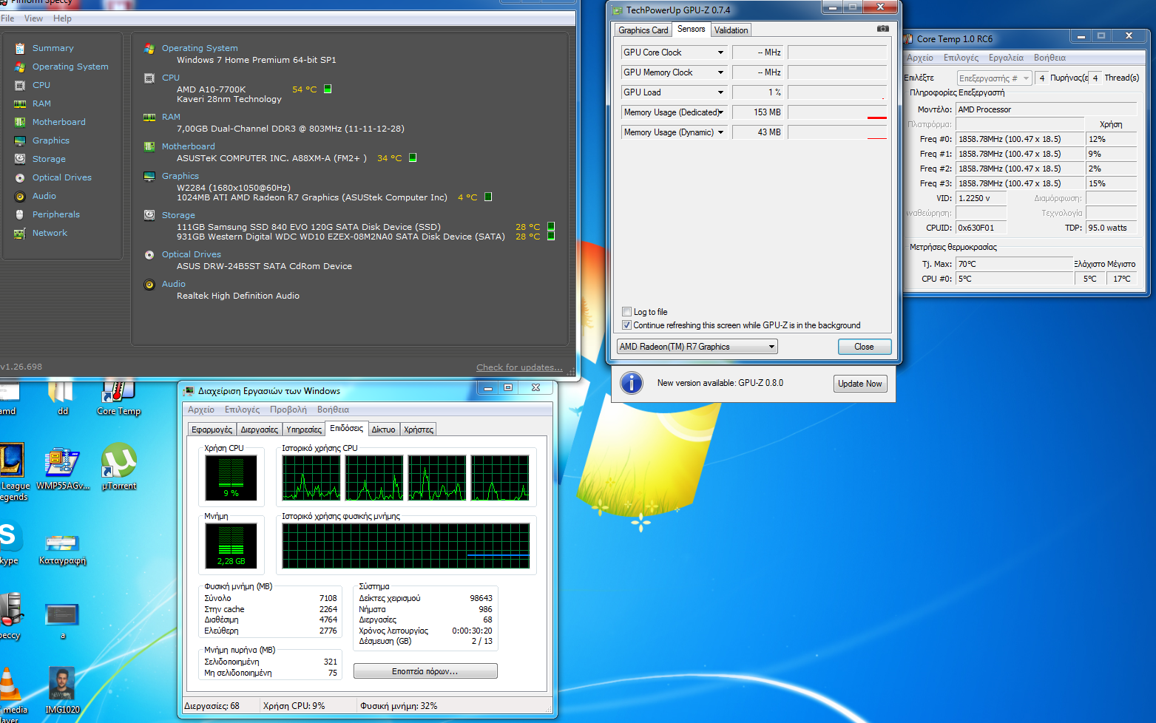Open the µTorrent desktop shortcut
Image resolution: width=1156 pixels, height=723 pixels.
coord(118,467)
